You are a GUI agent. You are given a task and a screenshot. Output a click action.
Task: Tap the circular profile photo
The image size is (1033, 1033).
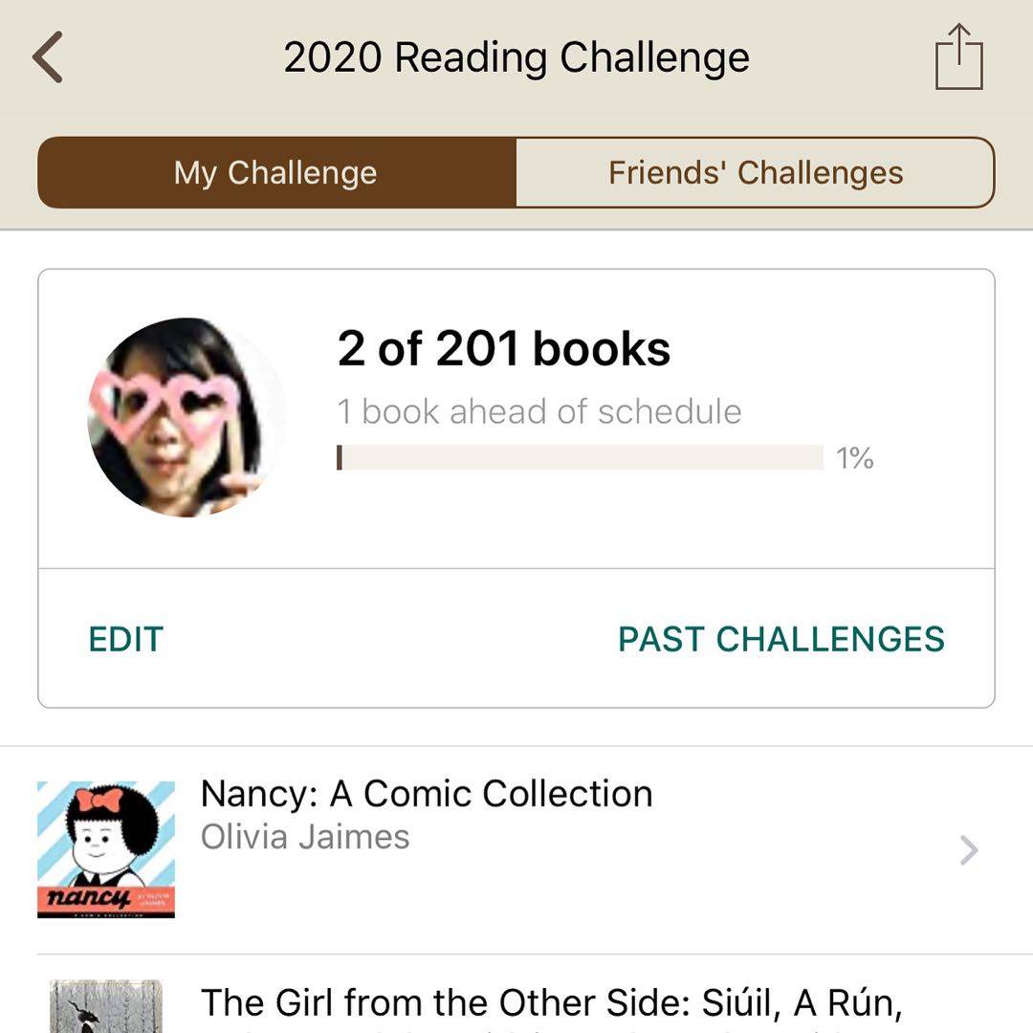click(176, 417)
